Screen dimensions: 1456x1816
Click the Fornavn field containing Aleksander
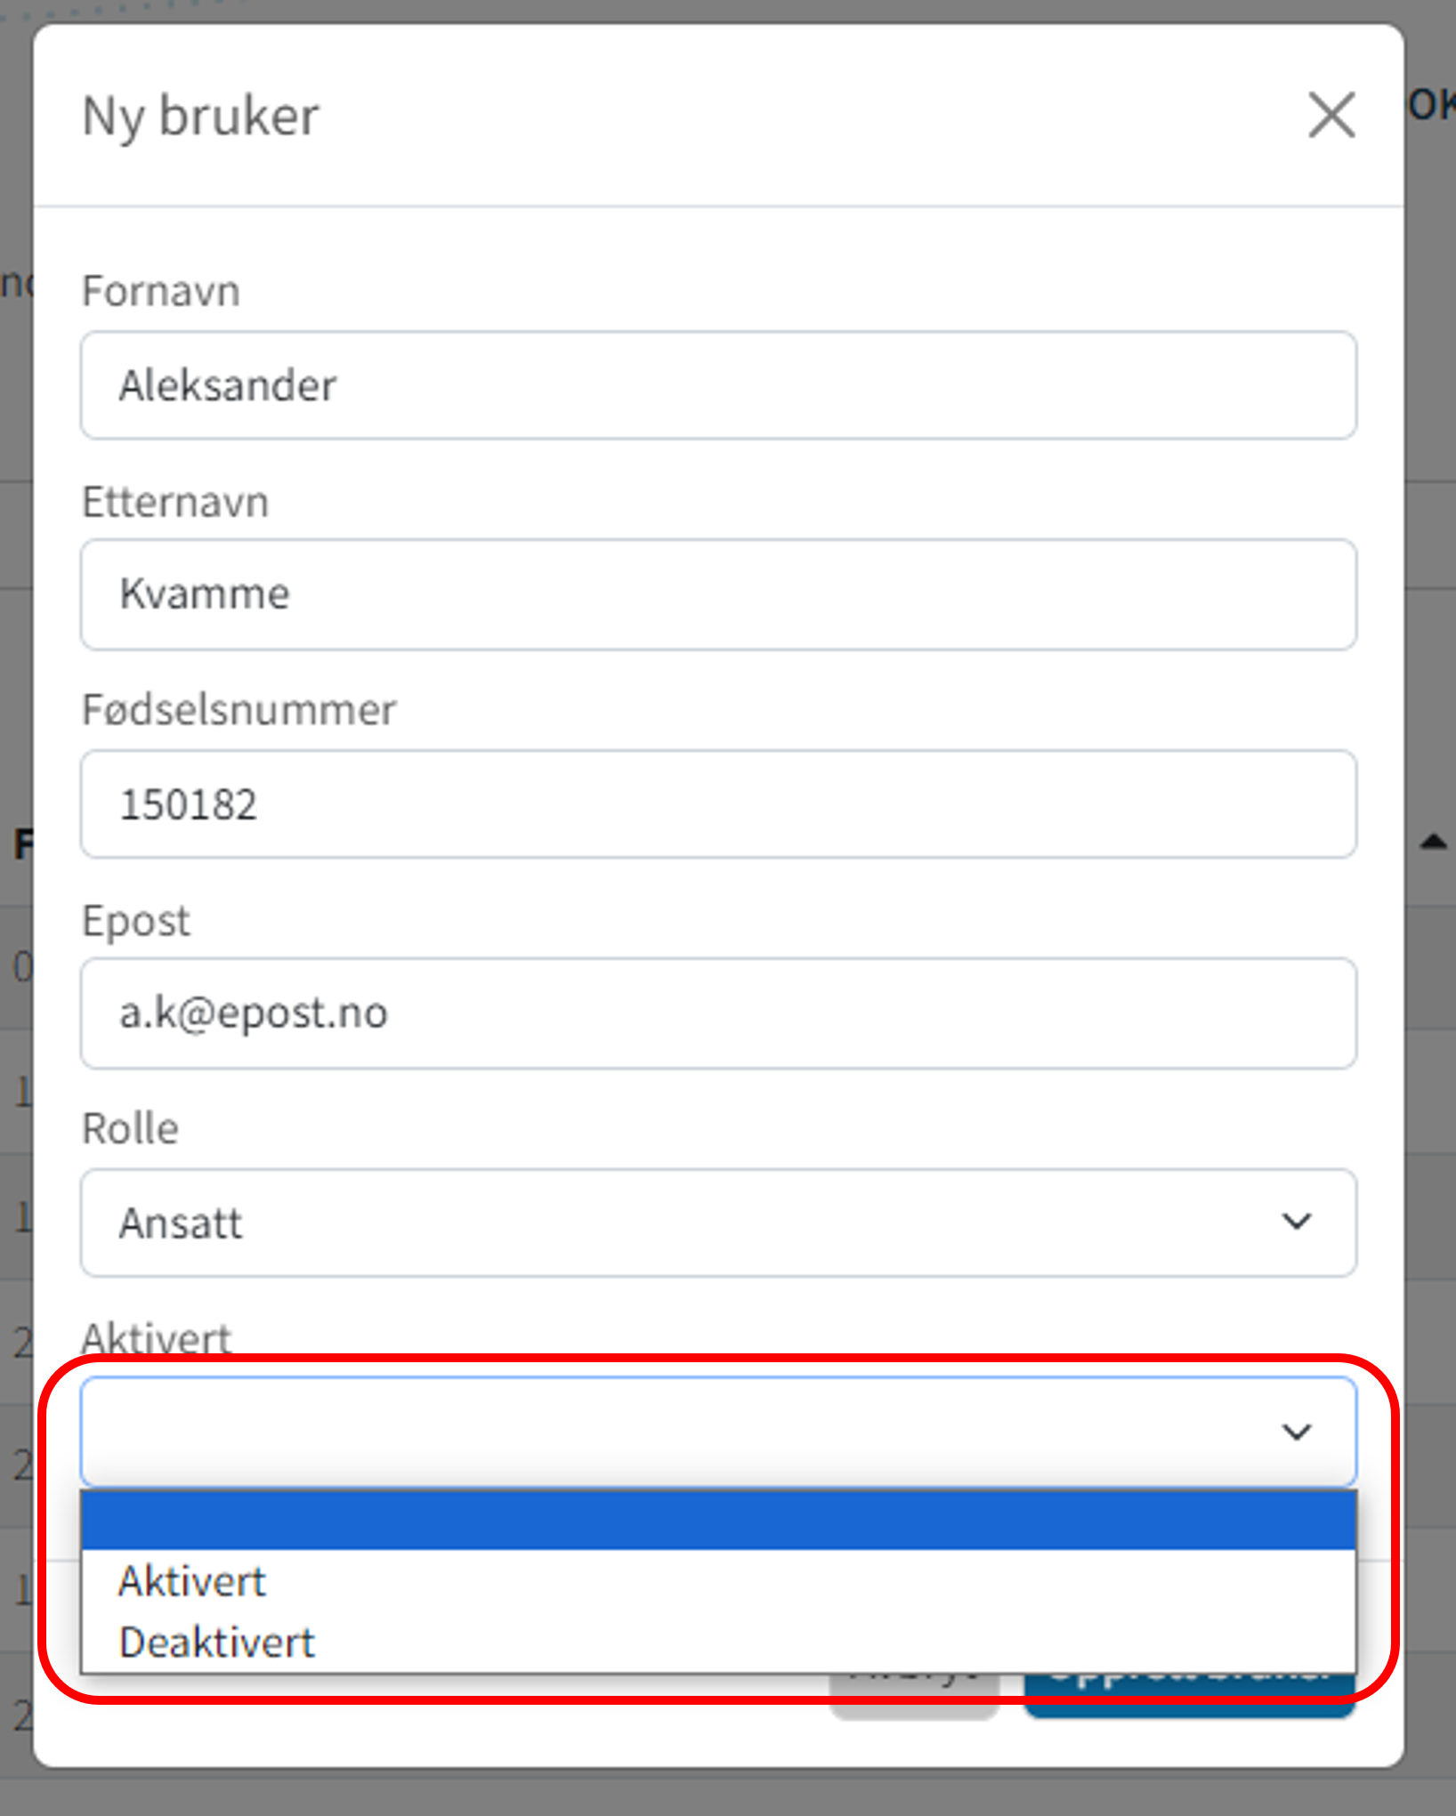coord(718,385)
